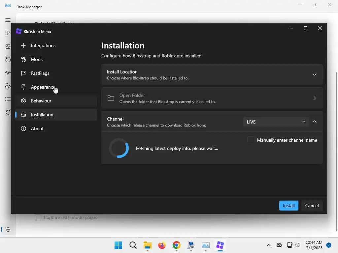The width and height of the screenshot is (338, 253).
Task: Open Task Manager Services puzzle icon
Action: 8,112
